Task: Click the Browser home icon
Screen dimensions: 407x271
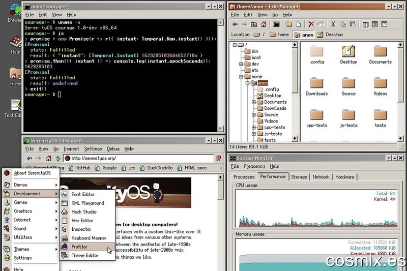Action: click(48, 158)
